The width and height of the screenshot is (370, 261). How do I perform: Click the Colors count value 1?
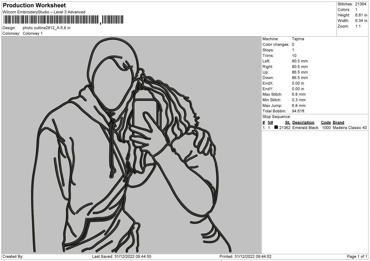(x=356, y=10)
